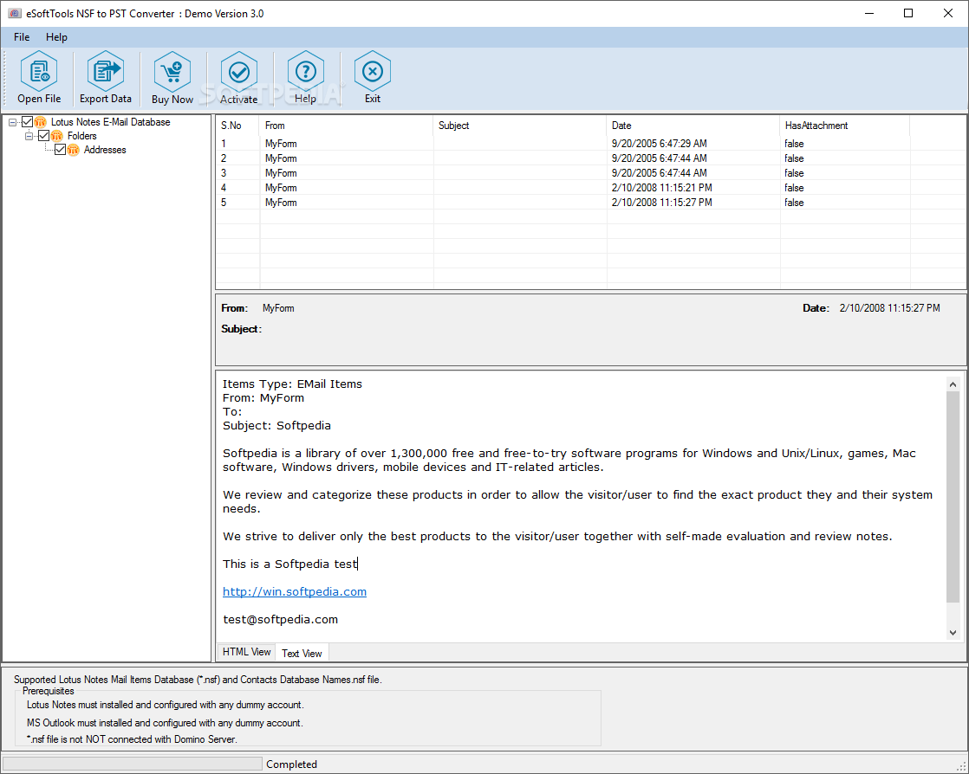Collapse the Folders tree node

29,136
